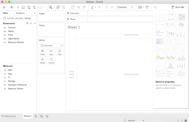This screenshot has width=189, height=122.
Task: Click the Sort Ascending icon
Action: click(79, 7)
